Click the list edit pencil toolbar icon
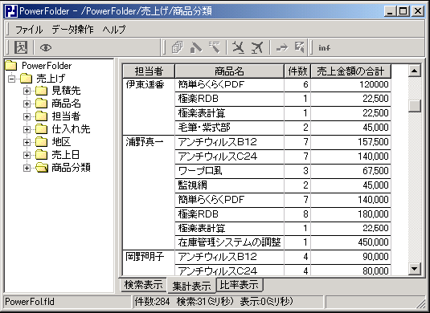 tap(215, 47)
